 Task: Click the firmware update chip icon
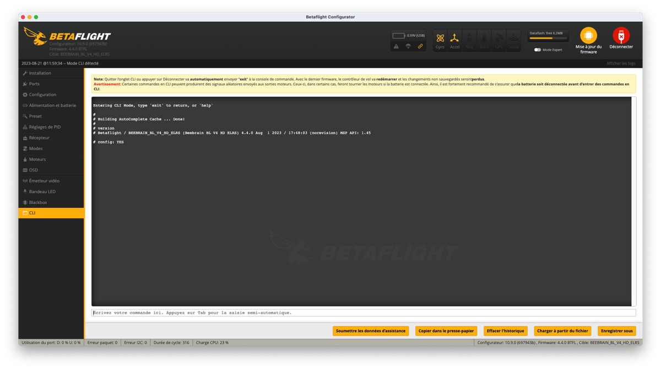pyautogui.click(x=588, y=35)
